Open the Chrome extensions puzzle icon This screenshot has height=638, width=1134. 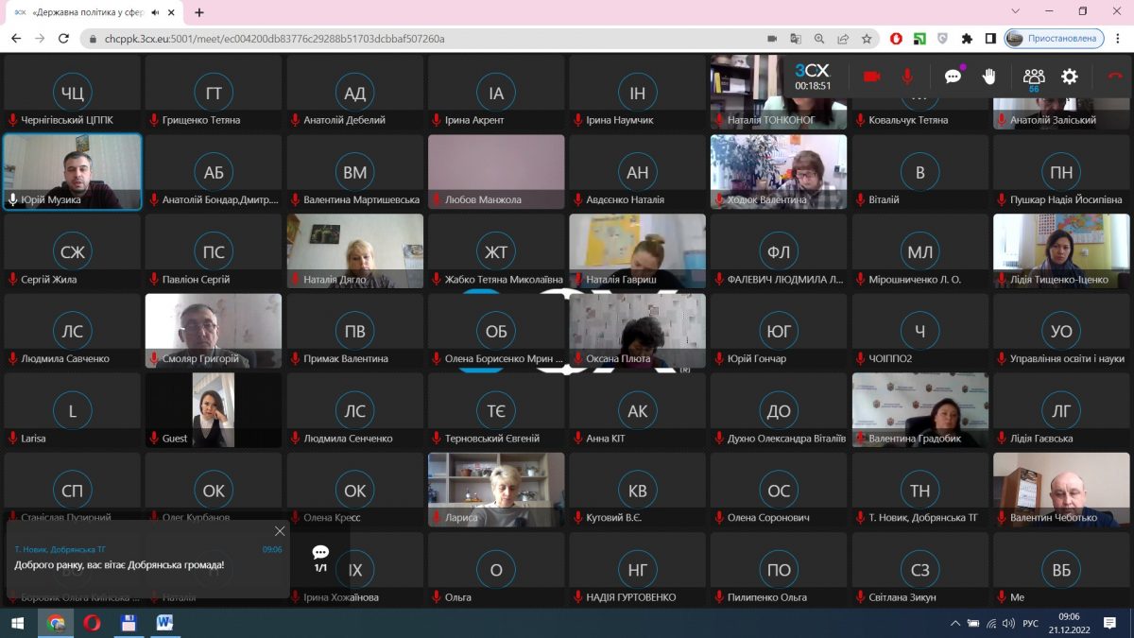[x=967, y=39]
